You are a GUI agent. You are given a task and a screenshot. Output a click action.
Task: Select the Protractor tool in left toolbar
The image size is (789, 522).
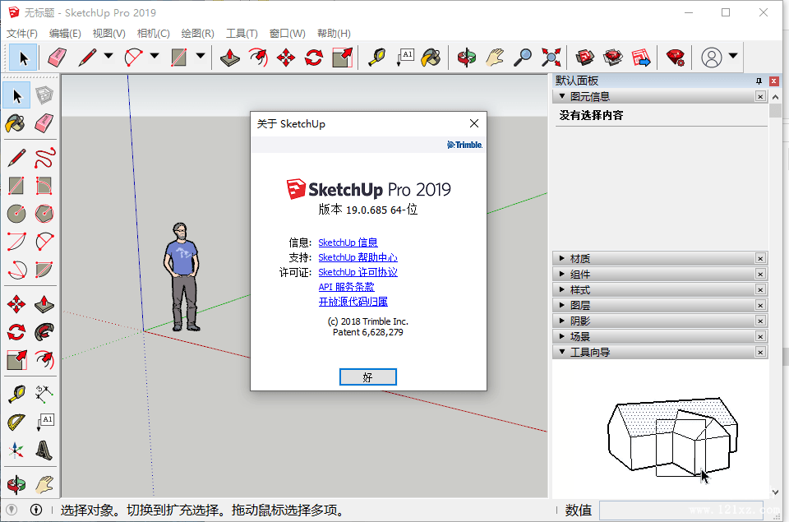coord(16,422)
